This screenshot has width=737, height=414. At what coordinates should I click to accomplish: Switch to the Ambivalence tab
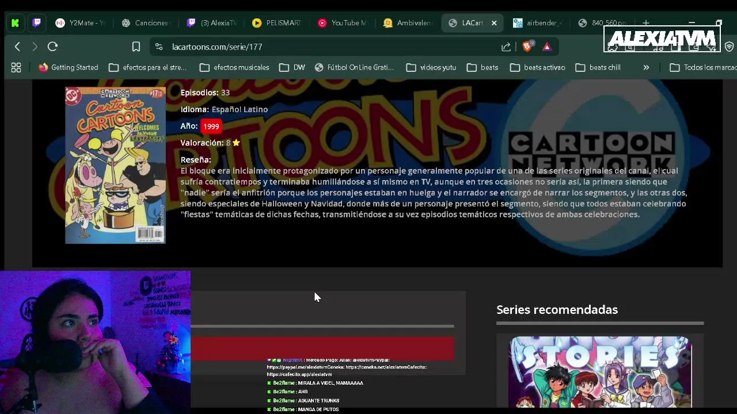pyautogui.click(x=409, y=23)
